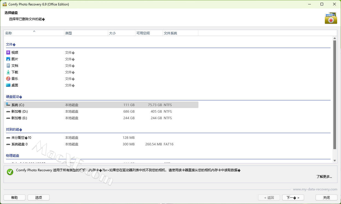This screenshot has width=341, height=204.
Task: Select the 新加卷 (D:) drive name
Action: click(x=19, y=111)
